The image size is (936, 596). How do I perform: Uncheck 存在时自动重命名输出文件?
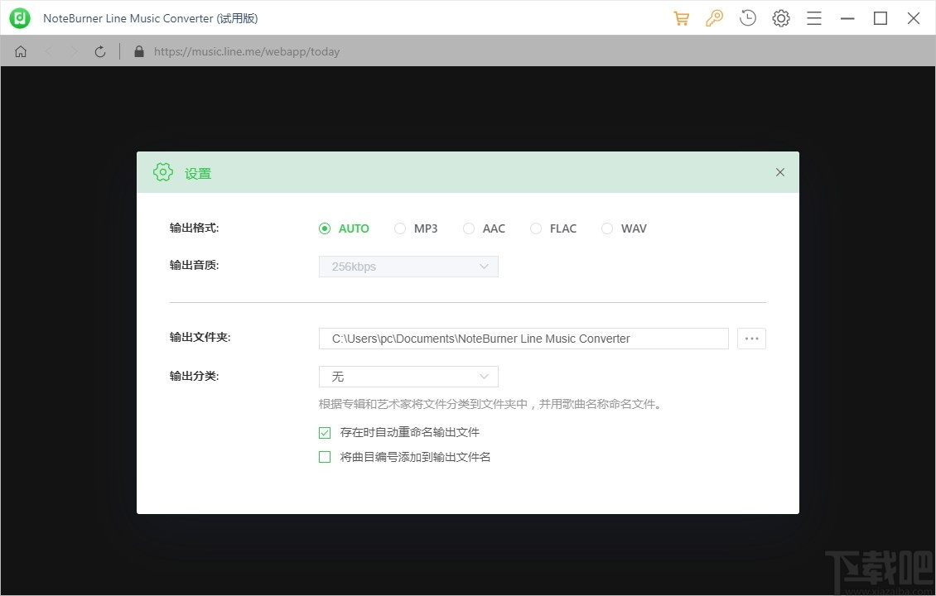tap(325, 432)
